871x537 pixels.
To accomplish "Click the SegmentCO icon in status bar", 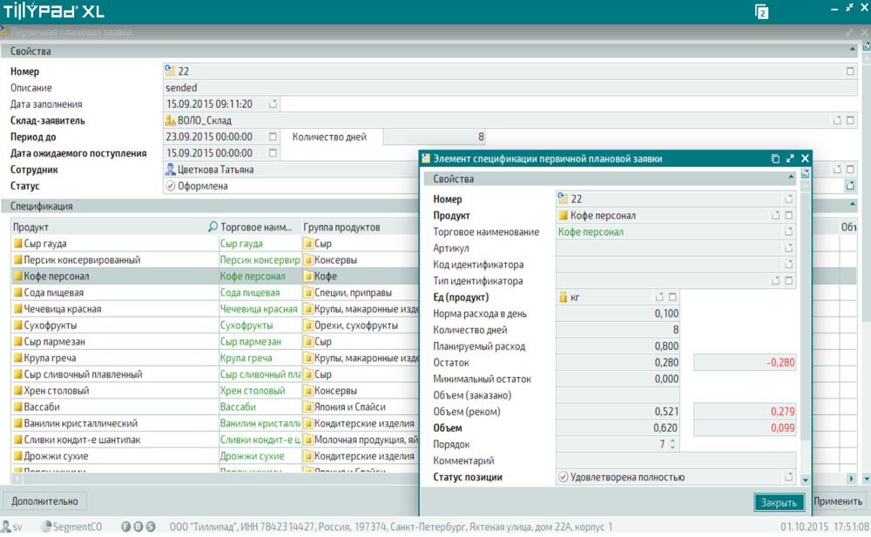I will [46, 527].
